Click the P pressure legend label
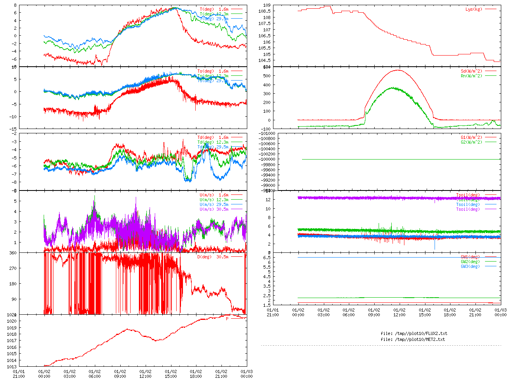This screenshot has height=381, width=508. (x=227, y=319)
